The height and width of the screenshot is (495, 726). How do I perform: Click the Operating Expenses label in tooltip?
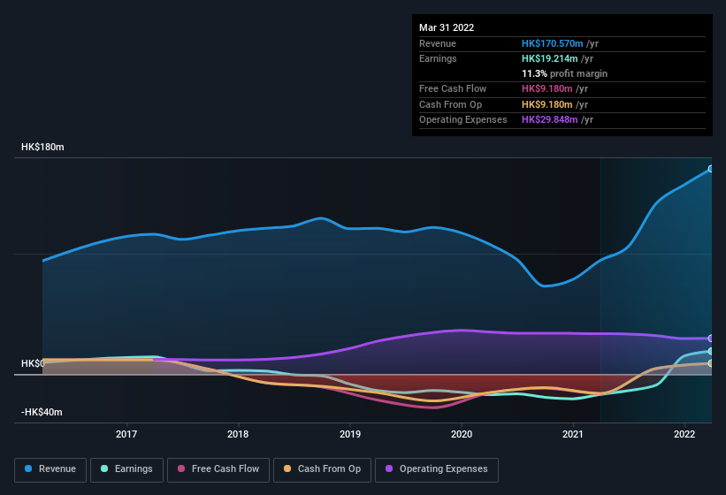(463, 120)
